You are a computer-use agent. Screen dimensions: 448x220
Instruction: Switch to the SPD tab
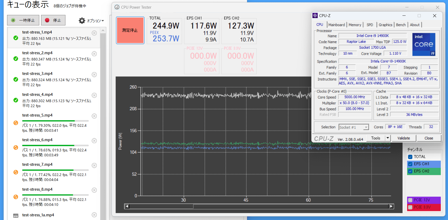pyautogui.click(x=370, y=25)
